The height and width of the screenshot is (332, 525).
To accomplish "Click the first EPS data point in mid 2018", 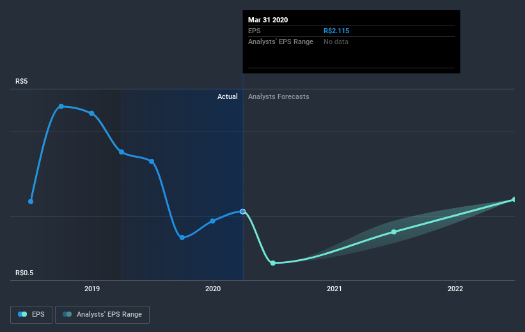I will 31,201.
